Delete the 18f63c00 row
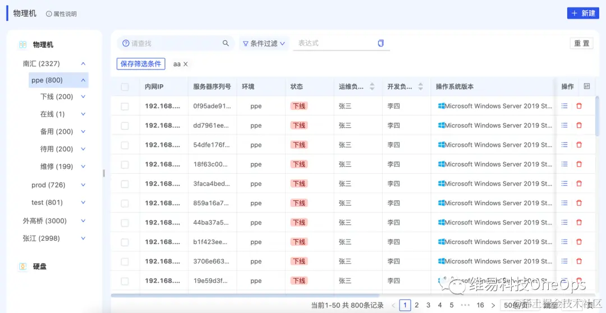The image size is (606, 313). point(579,164)
